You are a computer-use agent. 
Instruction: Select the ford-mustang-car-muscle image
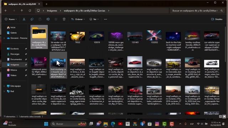(58, 65)
